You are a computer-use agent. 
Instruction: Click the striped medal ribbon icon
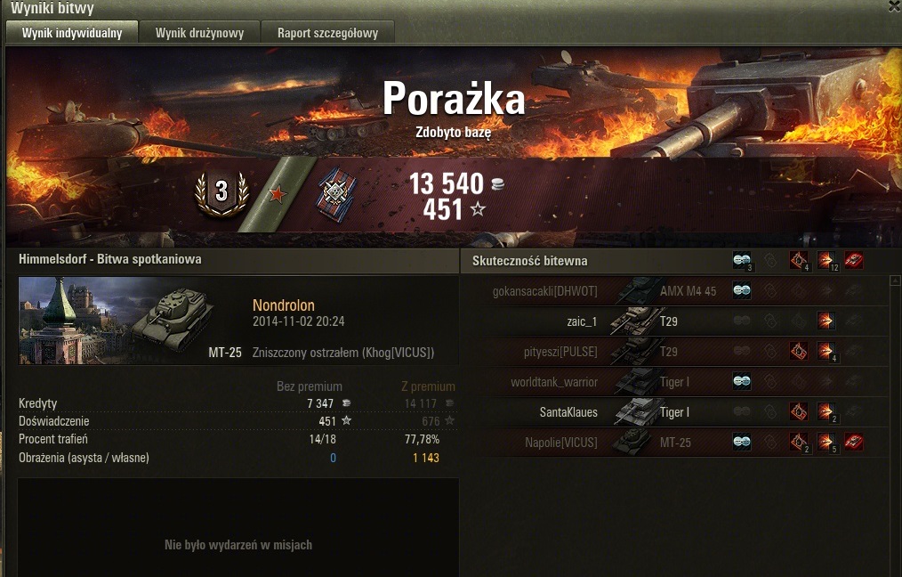pyautogui.click(x=337, y=194)
